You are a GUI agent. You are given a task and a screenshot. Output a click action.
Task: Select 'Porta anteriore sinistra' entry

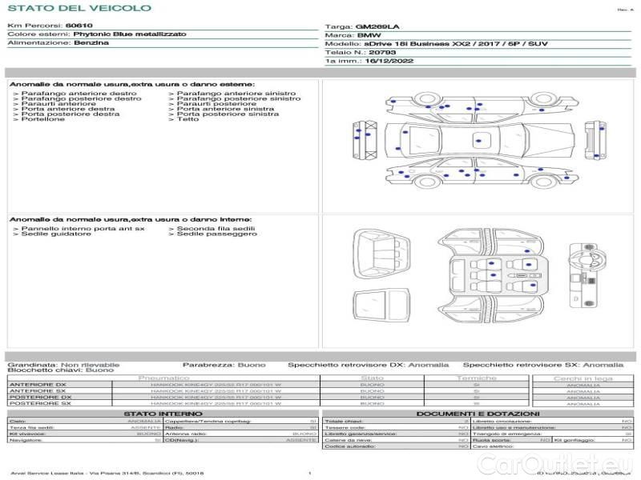226,109
